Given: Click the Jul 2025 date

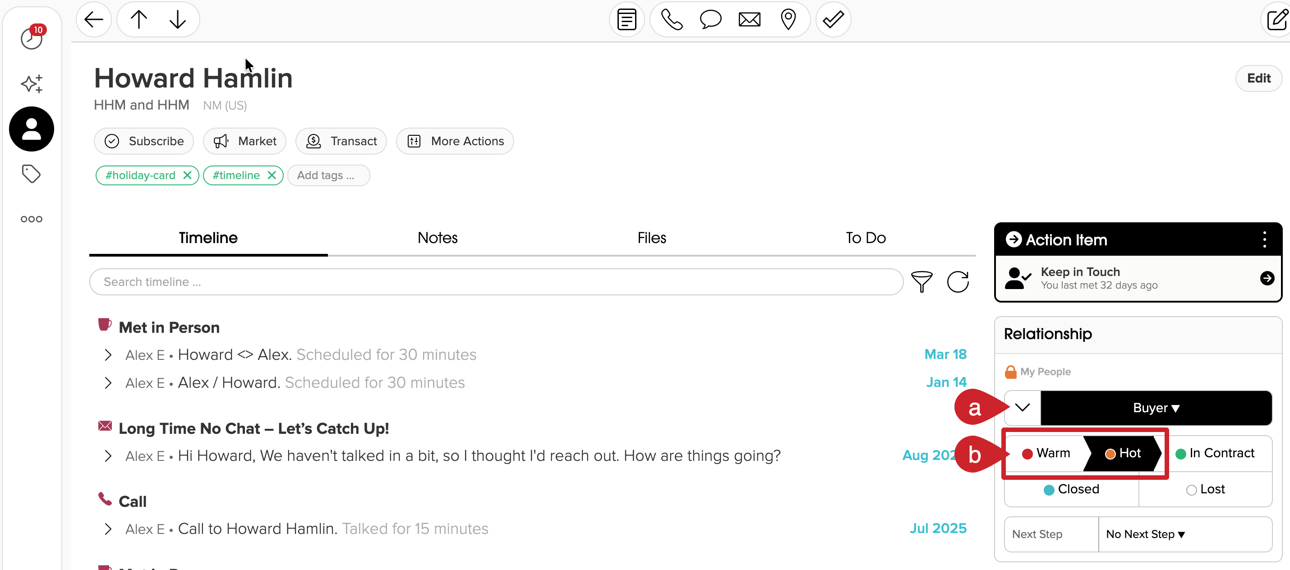Looking at the screenshot, I should pyautogui.click(x=938, y=529).
